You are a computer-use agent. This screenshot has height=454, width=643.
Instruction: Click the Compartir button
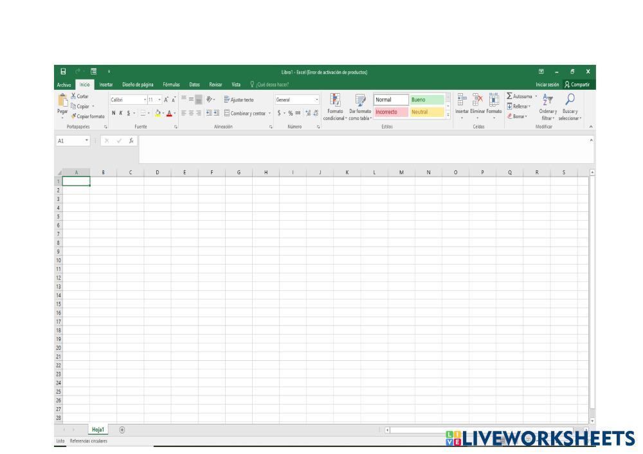576,84
